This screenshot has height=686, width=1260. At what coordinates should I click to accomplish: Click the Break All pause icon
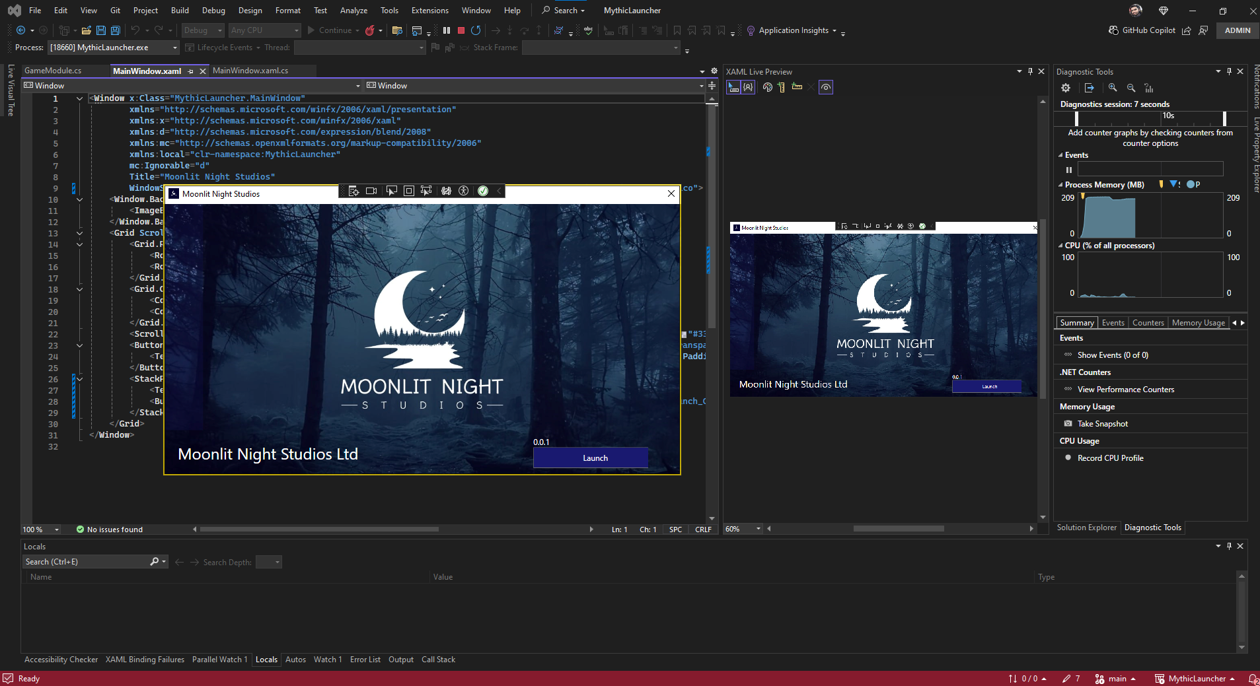coord(447,30)
